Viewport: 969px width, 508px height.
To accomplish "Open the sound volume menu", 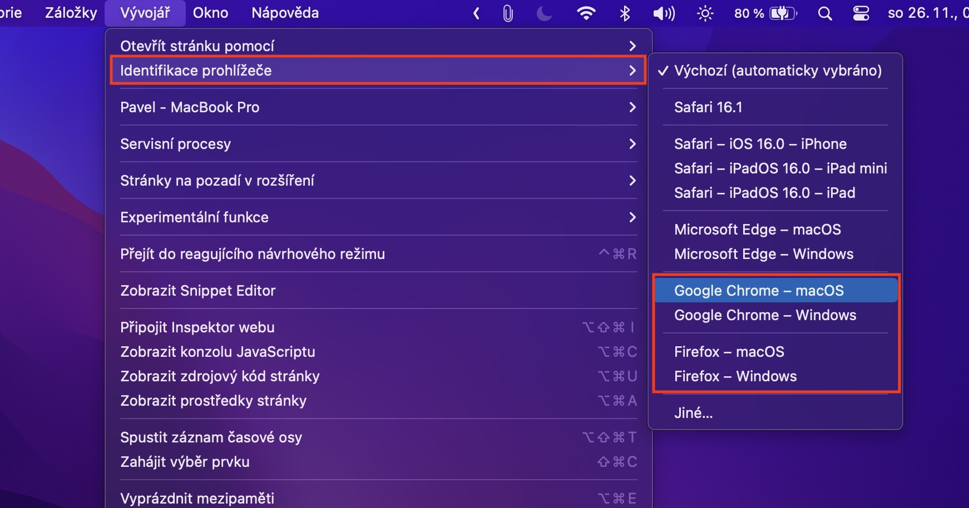I will (664, 13).
